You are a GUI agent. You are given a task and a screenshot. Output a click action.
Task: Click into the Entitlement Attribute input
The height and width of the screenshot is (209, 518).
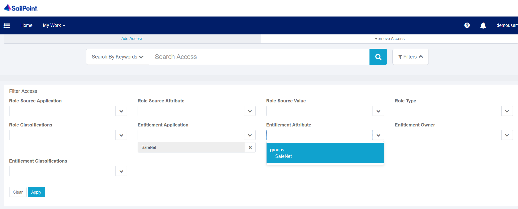coord(319,135)
